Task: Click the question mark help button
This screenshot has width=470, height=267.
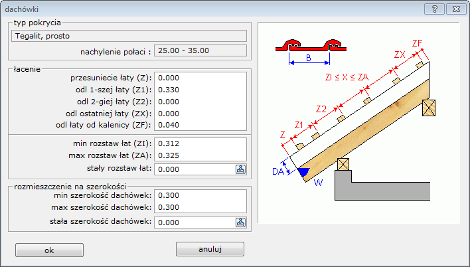Action: click(x=433, y=8)
